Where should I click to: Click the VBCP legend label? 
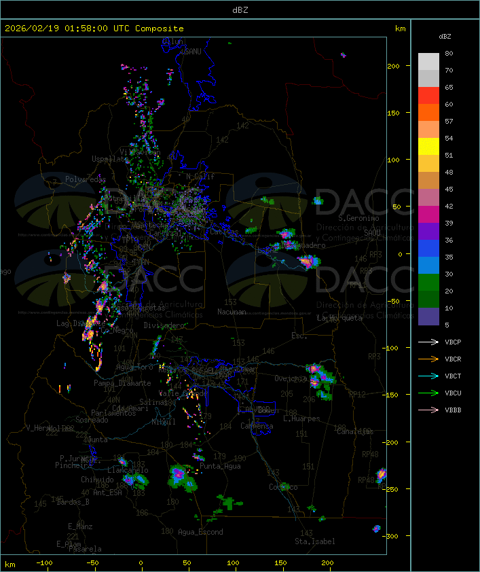coord(453,342)
